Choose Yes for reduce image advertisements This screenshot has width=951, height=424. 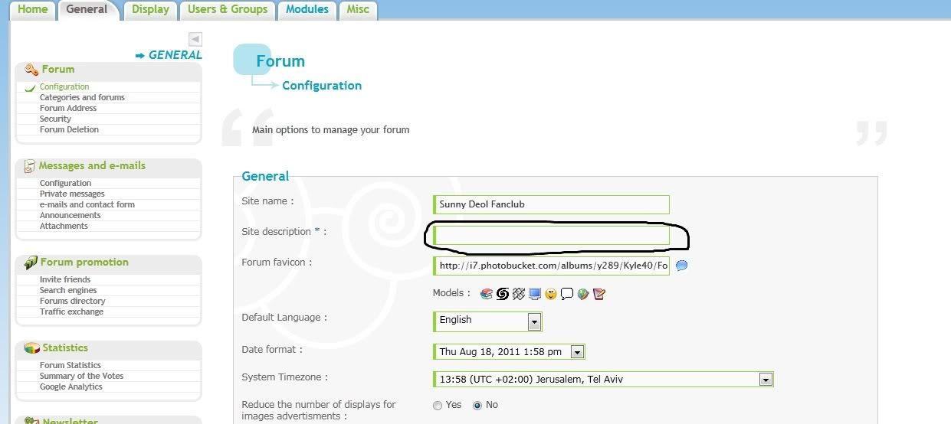[438, 406]
